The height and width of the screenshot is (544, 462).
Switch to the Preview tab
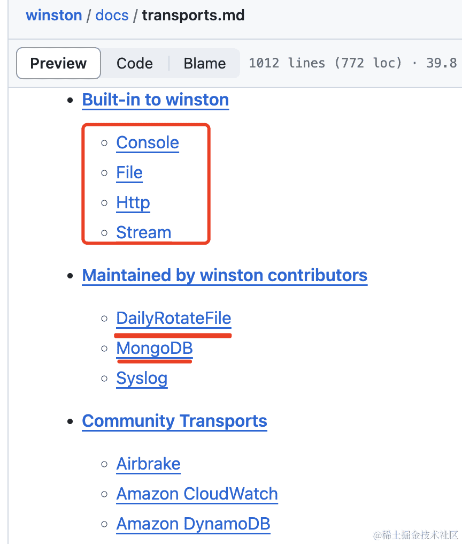[58, 63]
